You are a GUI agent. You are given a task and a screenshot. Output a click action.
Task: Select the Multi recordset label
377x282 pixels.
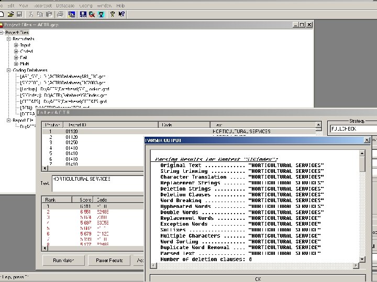[25, 64]
